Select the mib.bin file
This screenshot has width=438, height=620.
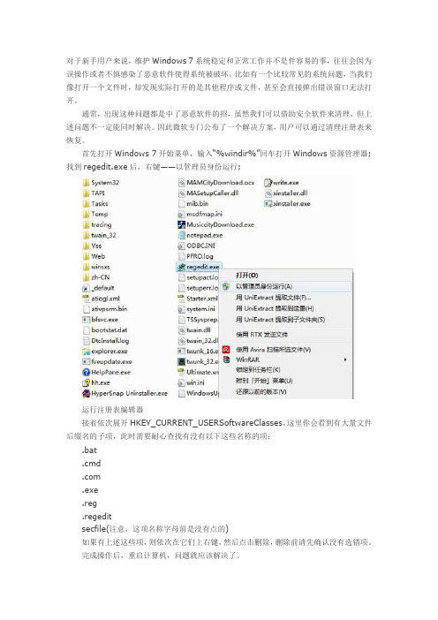point(193,204)
